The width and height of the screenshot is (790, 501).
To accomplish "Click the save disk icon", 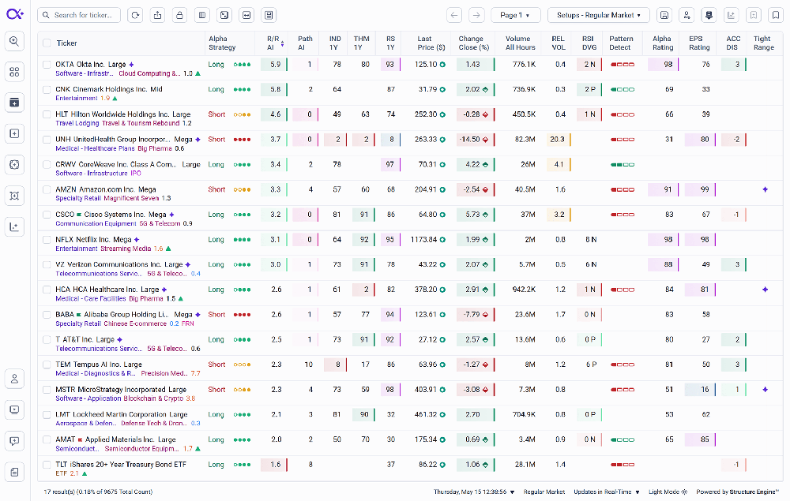I will pos(664,15).
